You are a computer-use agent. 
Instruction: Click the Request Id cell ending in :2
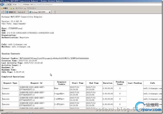pos(36,88)
